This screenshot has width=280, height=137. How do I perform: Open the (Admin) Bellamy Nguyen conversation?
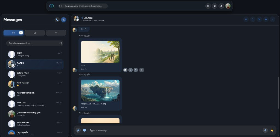coord(35,114)
